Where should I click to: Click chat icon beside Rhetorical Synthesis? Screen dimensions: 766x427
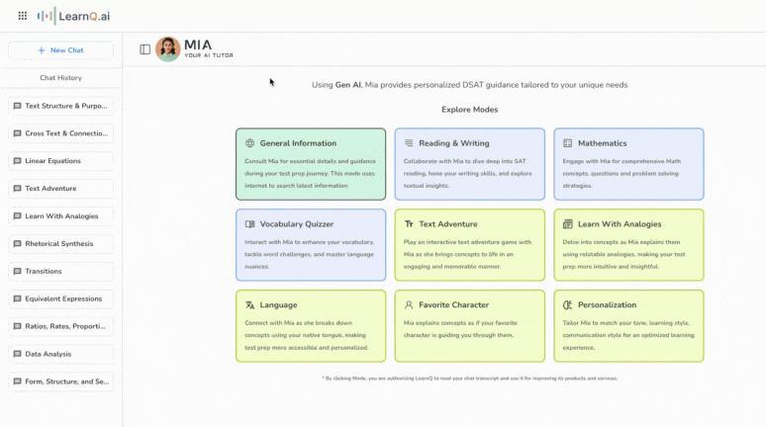click(x=18, y=243)
